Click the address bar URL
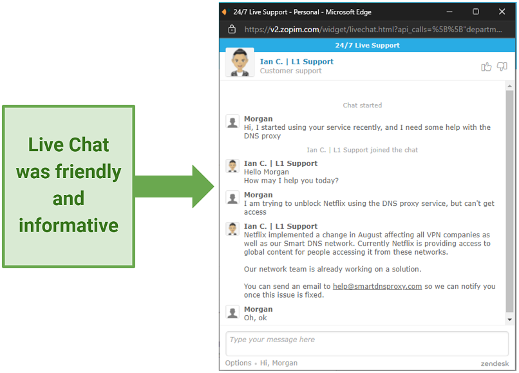 tap(373, 30)
